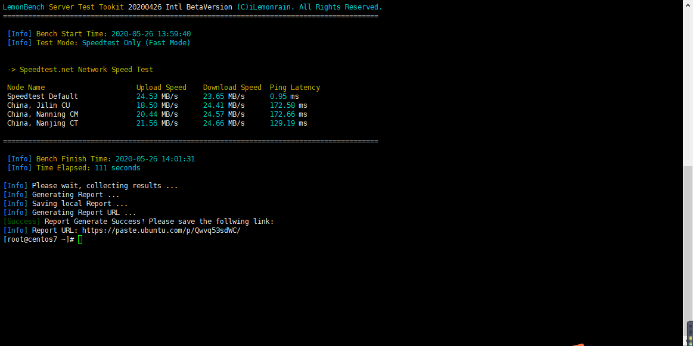Click ping latency value 172.66 ms
693x346 pixels.
[288, 114]
